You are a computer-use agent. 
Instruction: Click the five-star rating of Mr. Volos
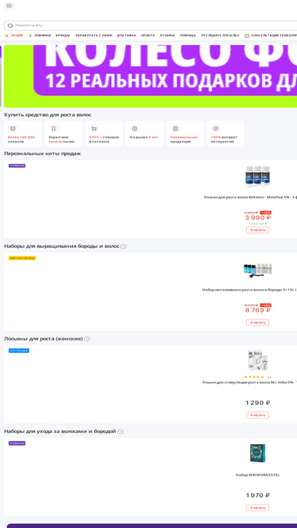[x=254, y=377]
